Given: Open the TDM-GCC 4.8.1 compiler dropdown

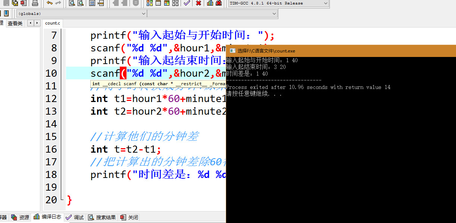Looking at the screenshot, I should (x=278, y=3).
